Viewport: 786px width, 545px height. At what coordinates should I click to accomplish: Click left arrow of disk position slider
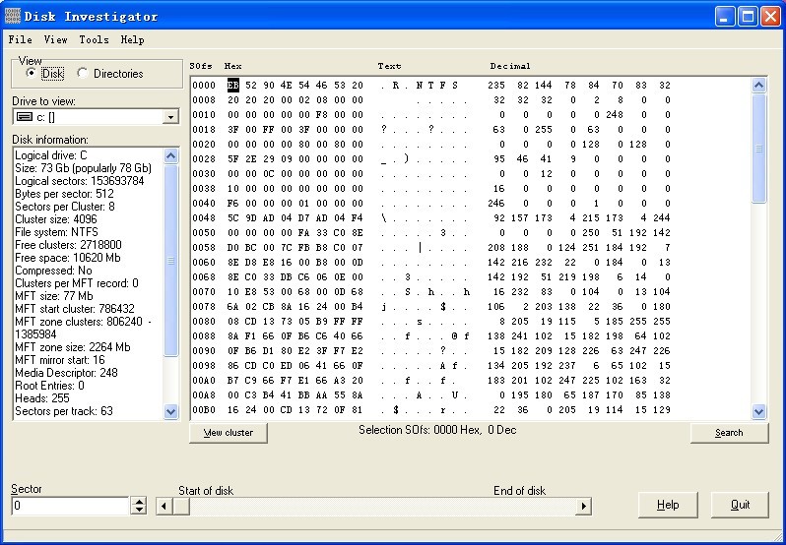pyautogui.click(x=164, y=506)
